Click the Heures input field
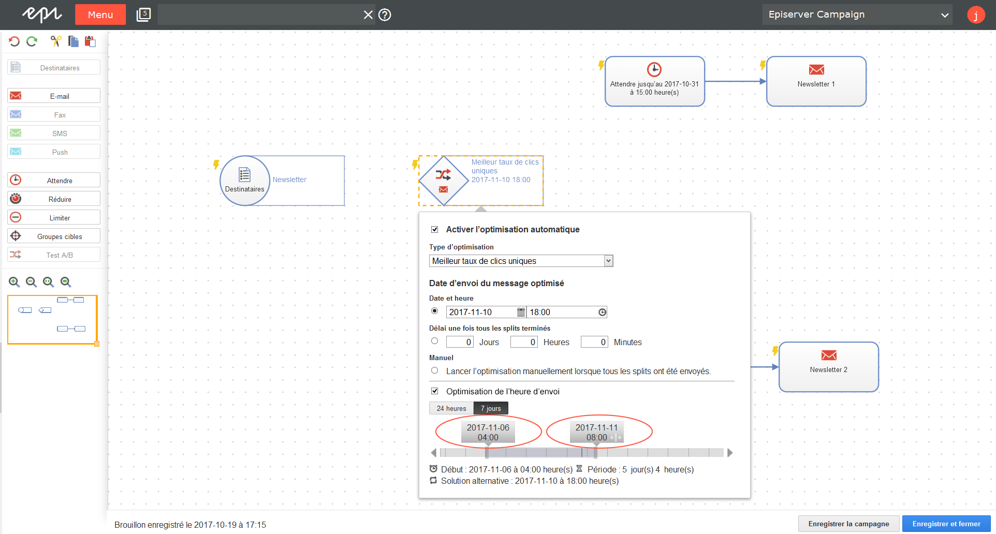 point(524,342)
